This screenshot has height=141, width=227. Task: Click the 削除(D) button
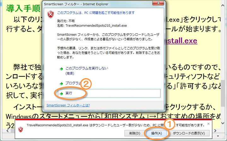[135, 133]
